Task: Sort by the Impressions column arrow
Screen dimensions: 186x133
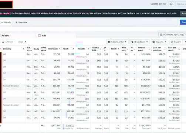Action: tap(60, 49)
